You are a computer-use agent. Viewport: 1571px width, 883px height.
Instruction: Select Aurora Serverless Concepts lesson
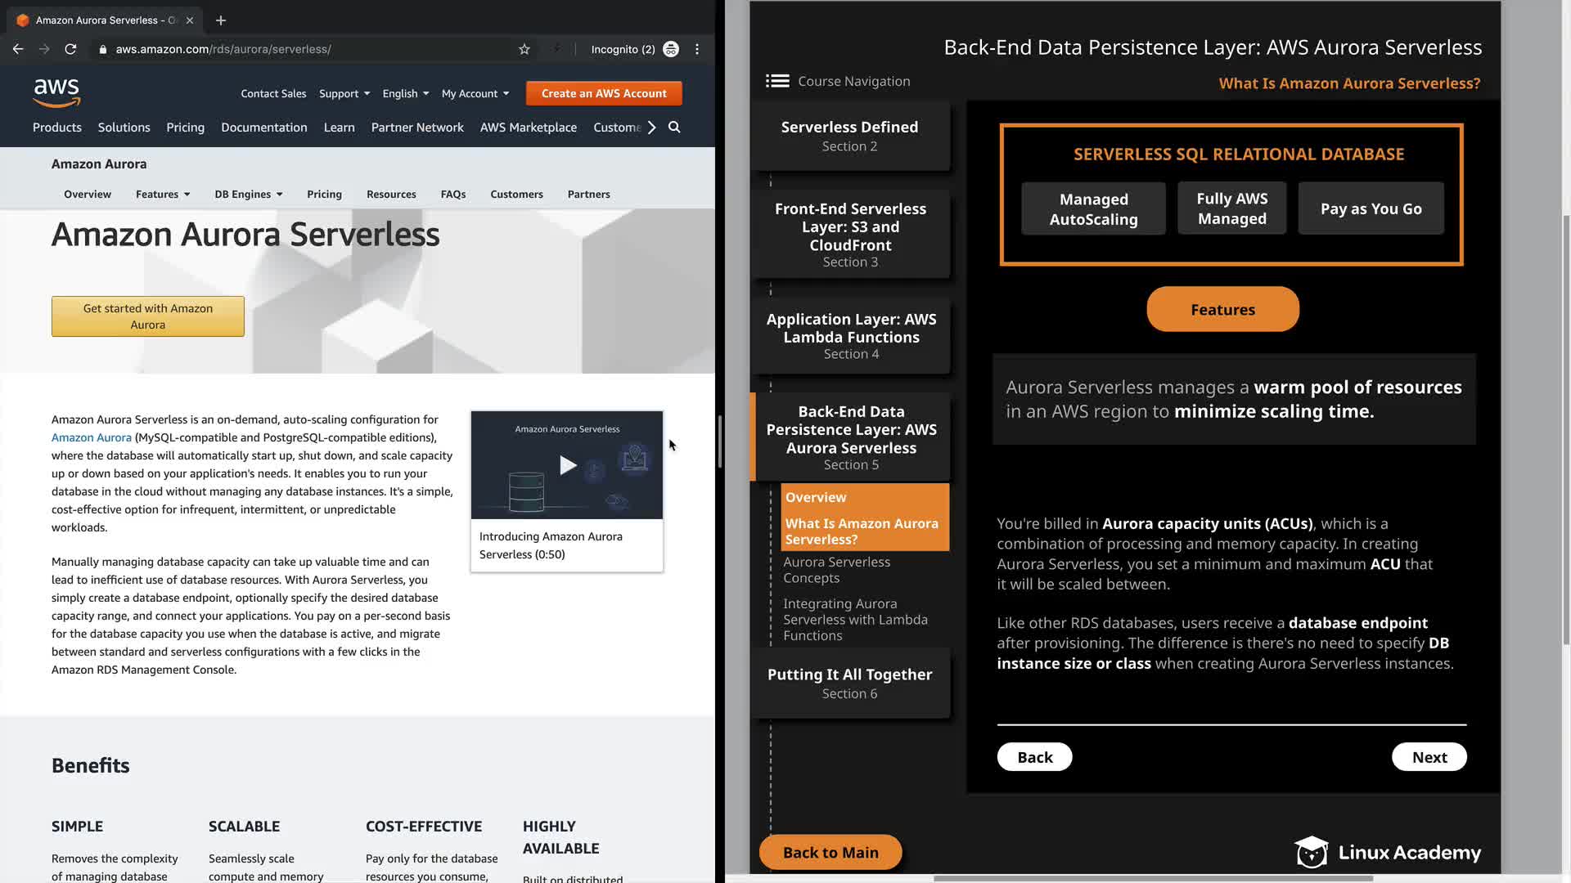coord(836,570)
